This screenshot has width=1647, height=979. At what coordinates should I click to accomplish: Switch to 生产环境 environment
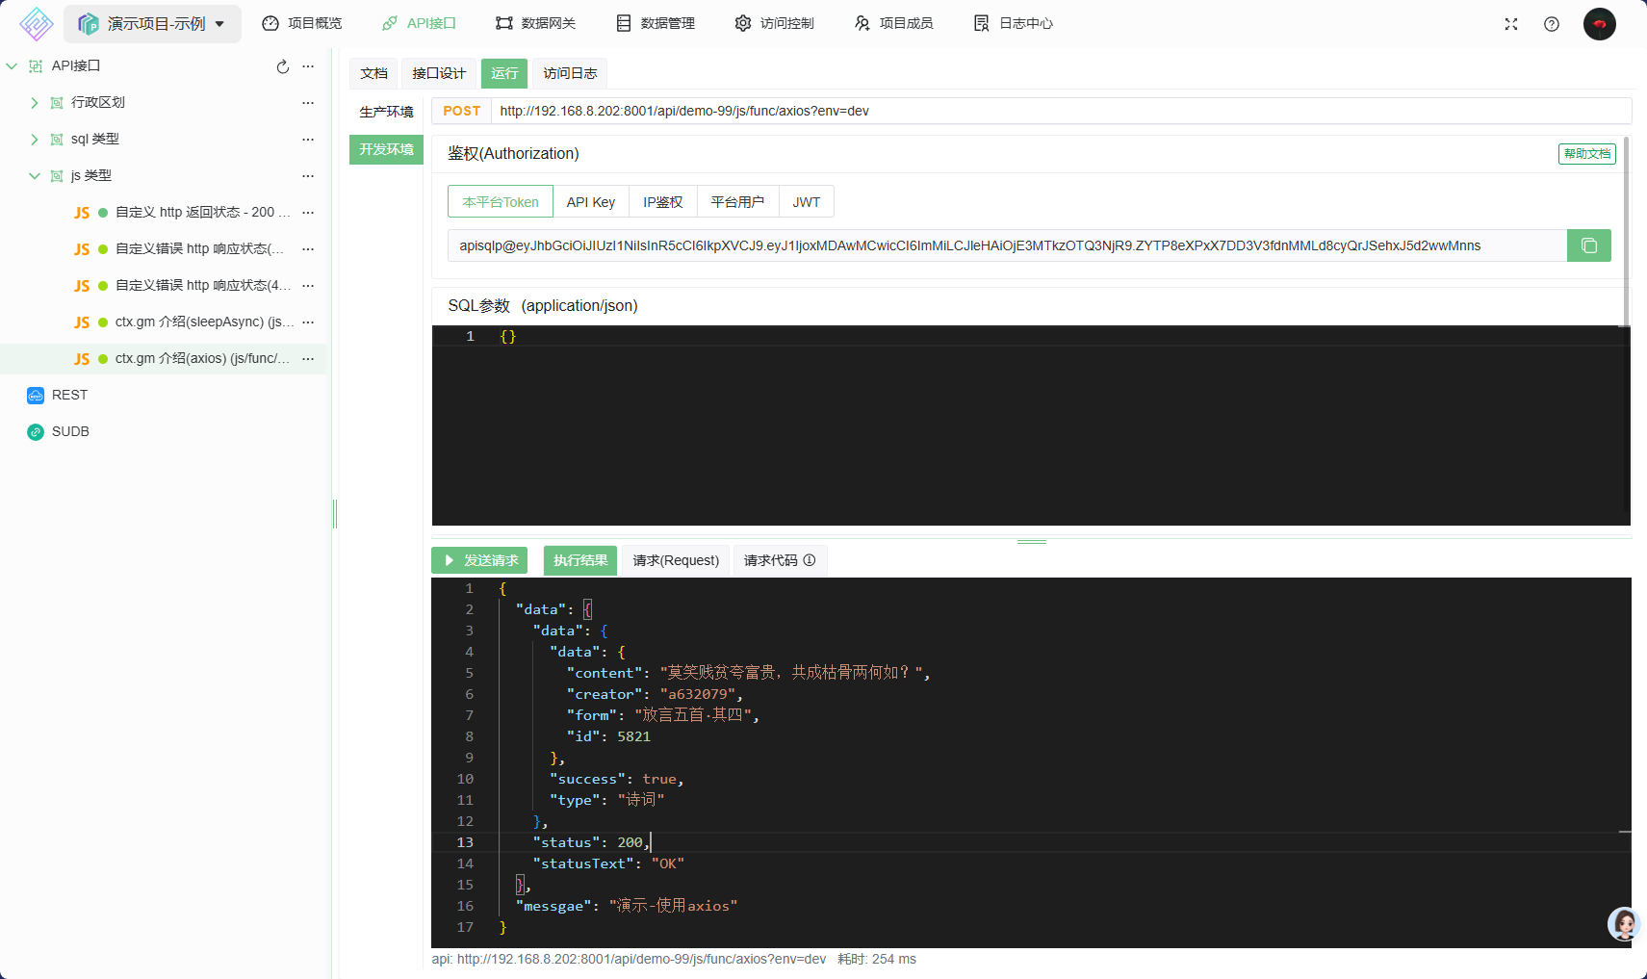point(385,111)
